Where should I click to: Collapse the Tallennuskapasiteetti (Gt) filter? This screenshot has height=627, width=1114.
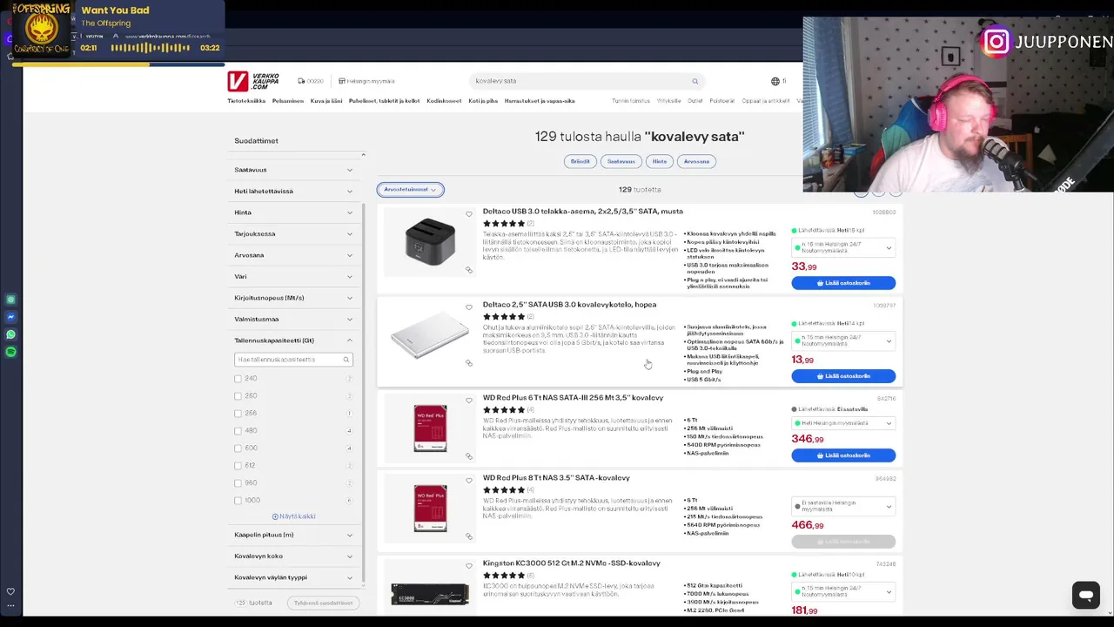[x=293, y=340]
